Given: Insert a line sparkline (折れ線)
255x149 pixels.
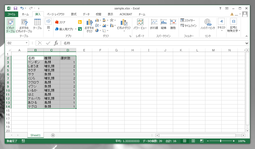Looking at the screenshot, I should click(154, 24).
